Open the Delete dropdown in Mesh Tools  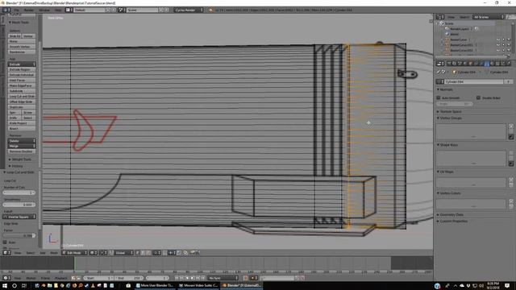[22, 141]
